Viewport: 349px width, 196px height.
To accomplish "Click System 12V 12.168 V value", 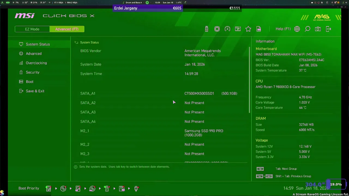I will pos(305,146).
